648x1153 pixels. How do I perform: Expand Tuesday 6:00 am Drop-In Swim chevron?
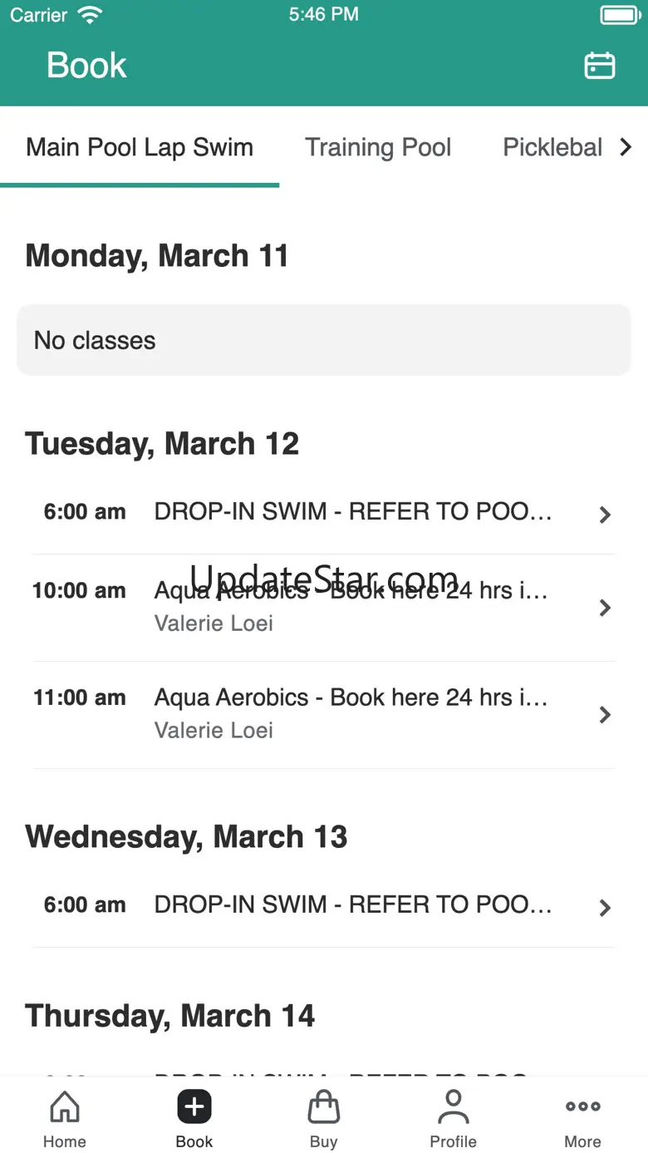(x=605, y=515)
